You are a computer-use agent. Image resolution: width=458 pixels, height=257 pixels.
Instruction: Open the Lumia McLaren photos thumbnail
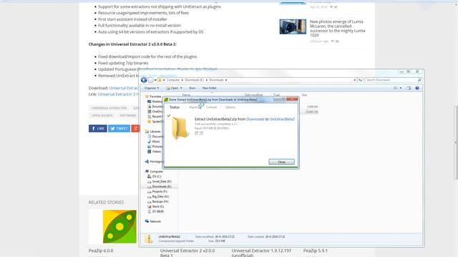click(x=293, y=26)
